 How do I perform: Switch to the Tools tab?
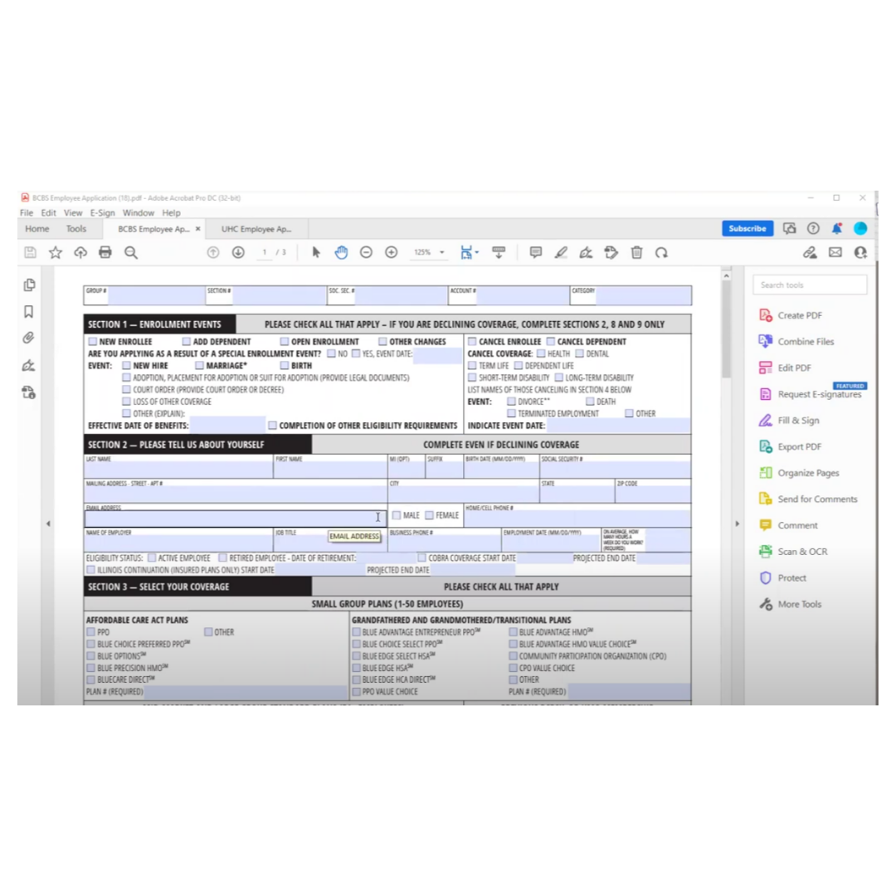tap(76, 229)
